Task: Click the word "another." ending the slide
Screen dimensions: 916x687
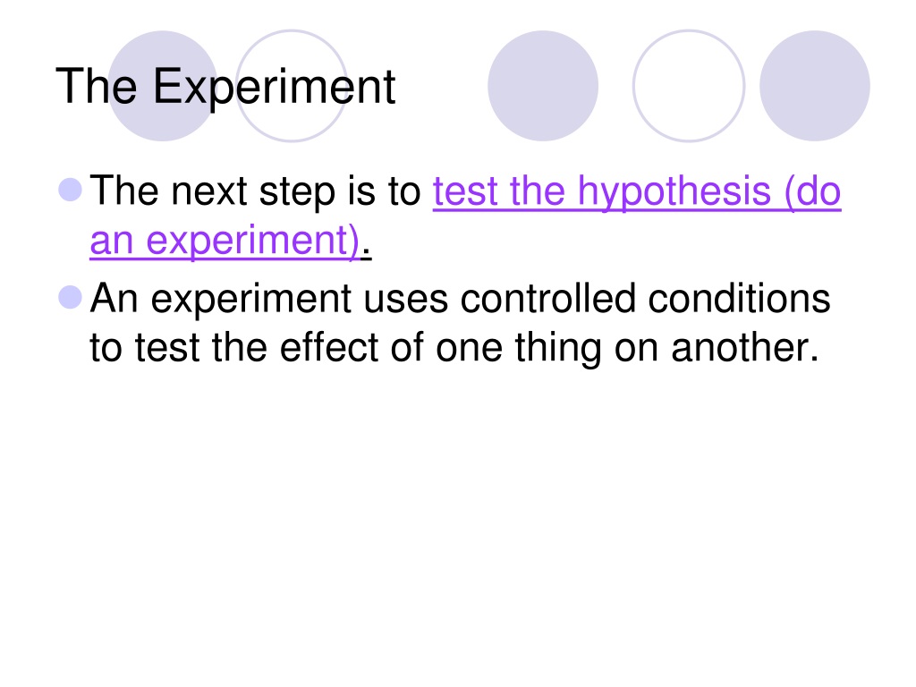Action: [x=745, y=348]
